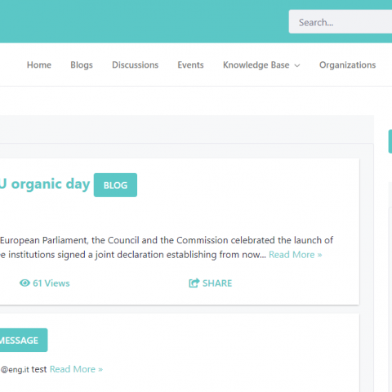This screenshot has width=392, height=392.
Task: Go to the Home page
Action: (x=39, y=65)
